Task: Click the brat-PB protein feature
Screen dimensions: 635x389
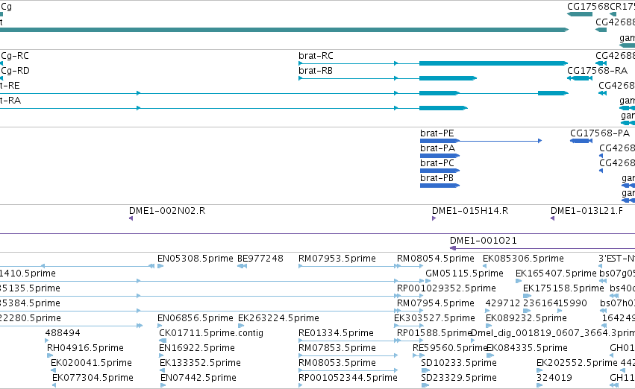Action: (440, 186)
